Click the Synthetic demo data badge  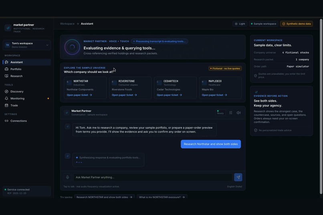297,24
